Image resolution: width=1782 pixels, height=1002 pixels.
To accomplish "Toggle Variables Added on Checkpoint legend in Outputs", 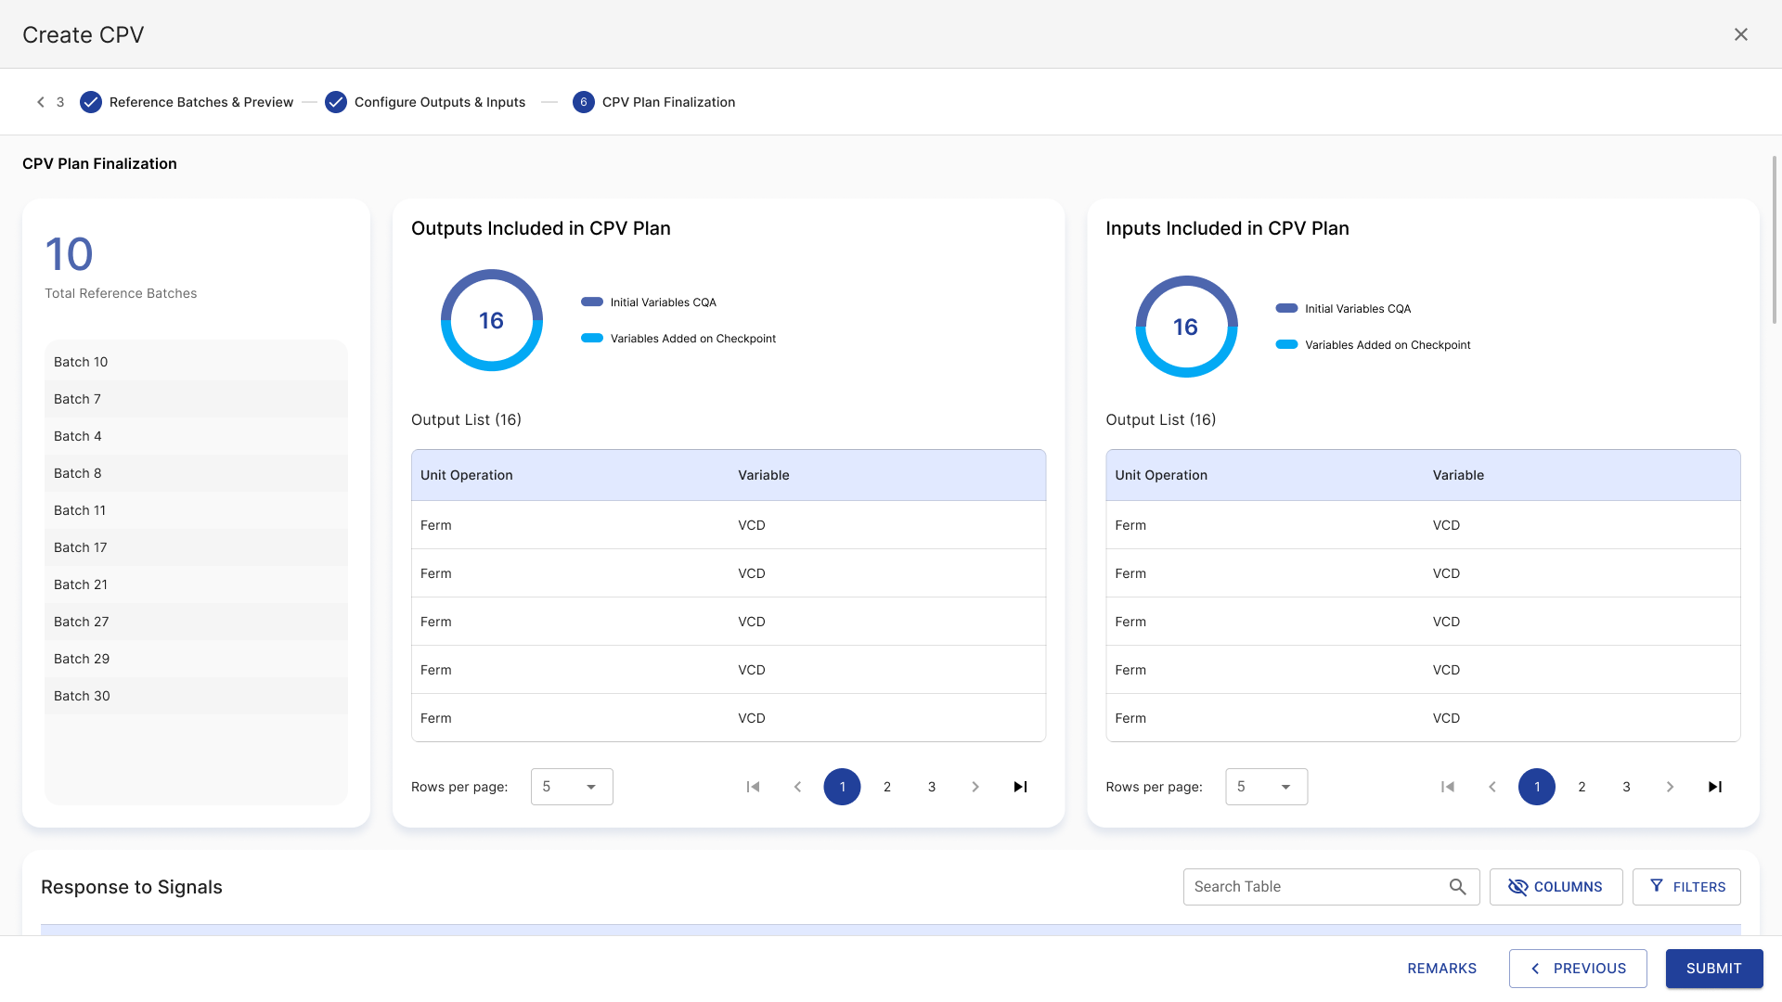I will pyautogui.click(x=678, y=339).
